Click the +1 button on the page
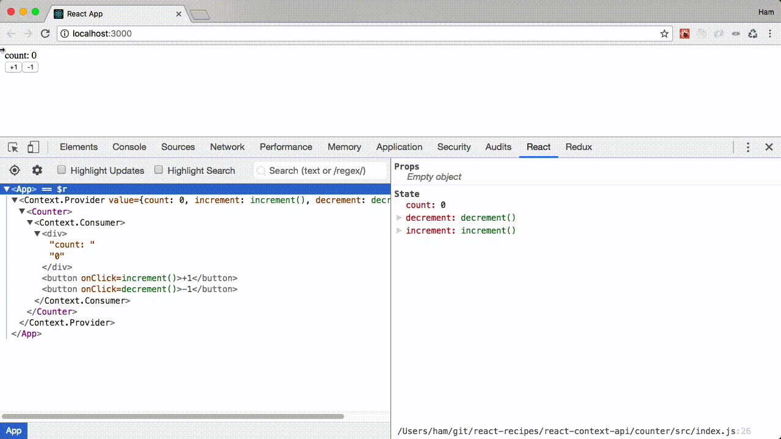 pos(13,67)
